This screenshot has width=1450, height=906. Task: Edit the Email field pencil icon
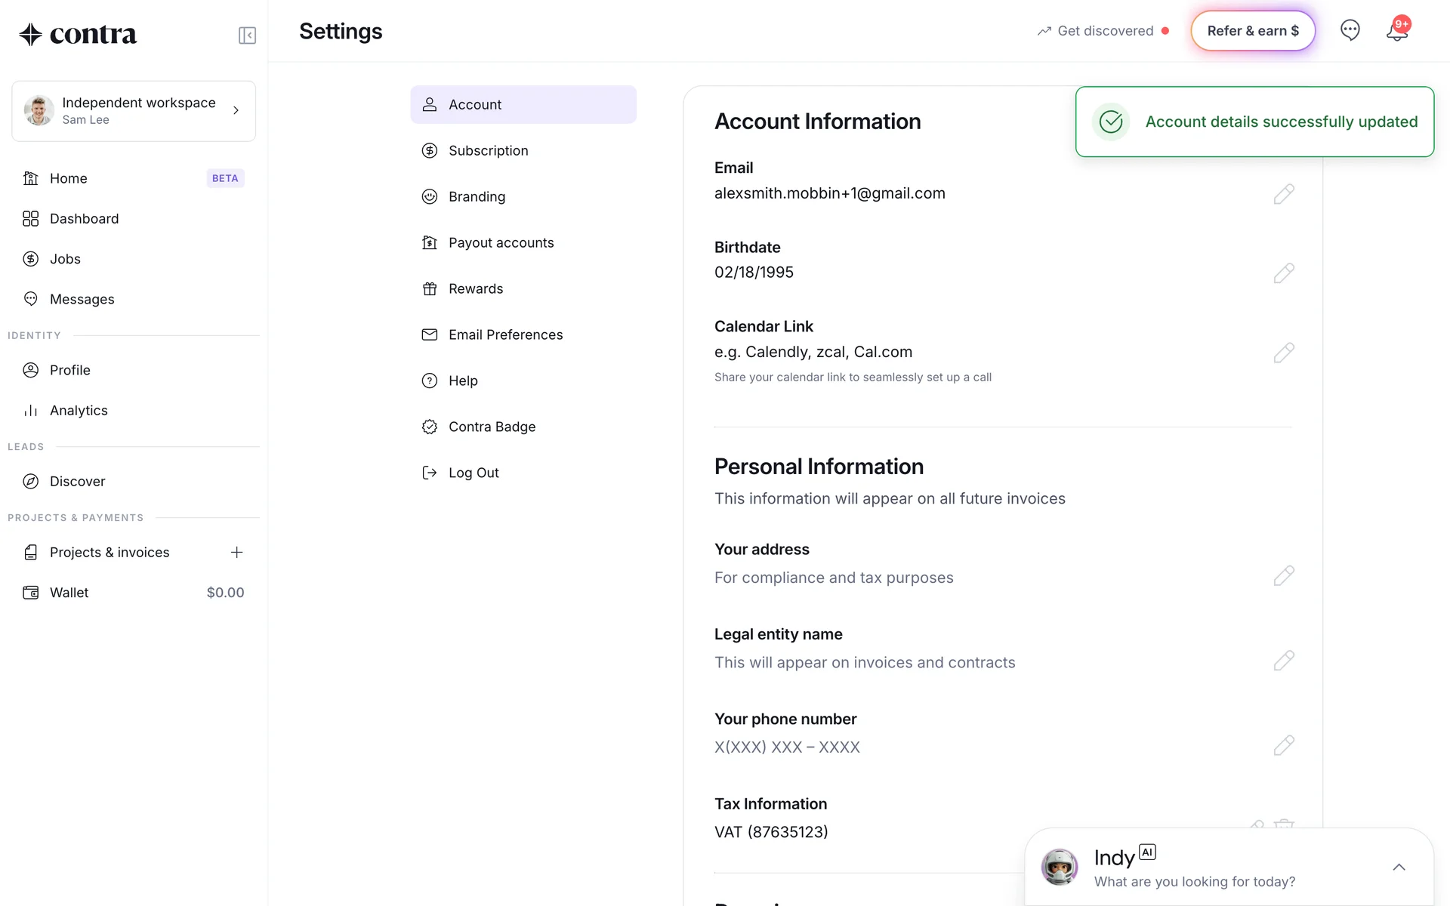coord(1283,194)
